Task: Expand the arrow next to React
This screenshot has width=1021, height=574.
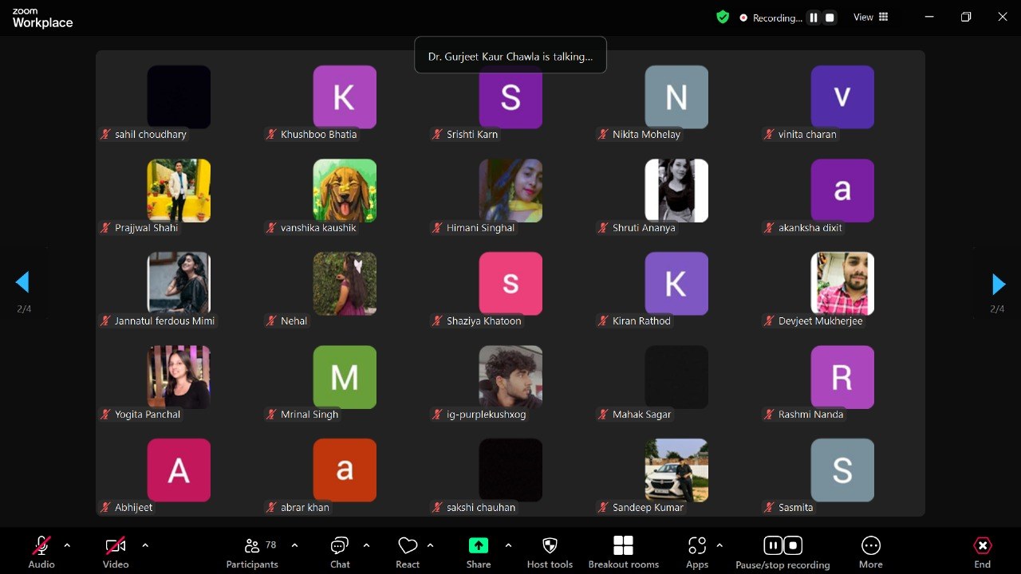Action: [430, 545]
